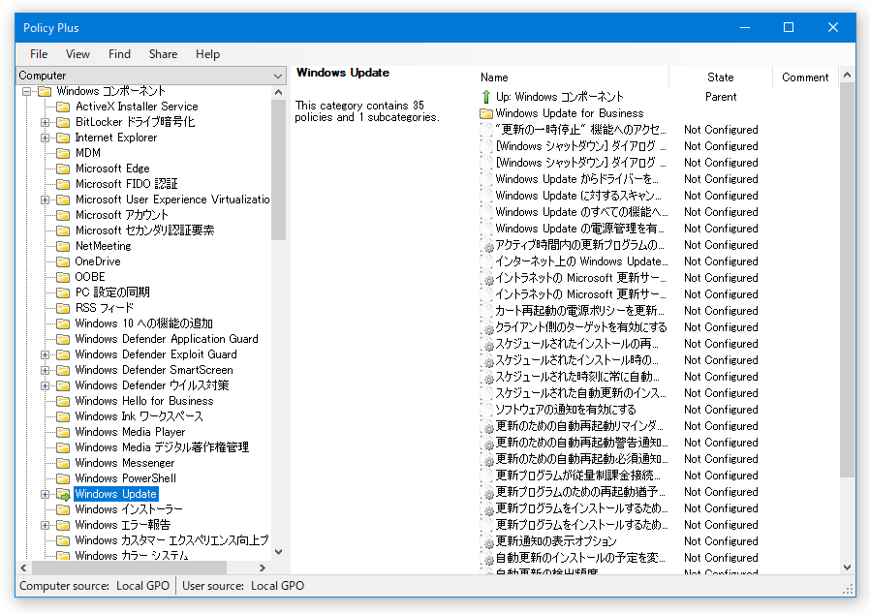Screen dimensions: 870x614
Task: Click the User source Local GPO status
Action: click(x=243, y=586)
